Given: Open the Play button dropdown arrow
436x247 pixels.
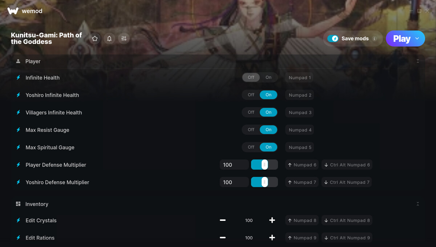Looking at the screenshot, I should coord(417,39).
